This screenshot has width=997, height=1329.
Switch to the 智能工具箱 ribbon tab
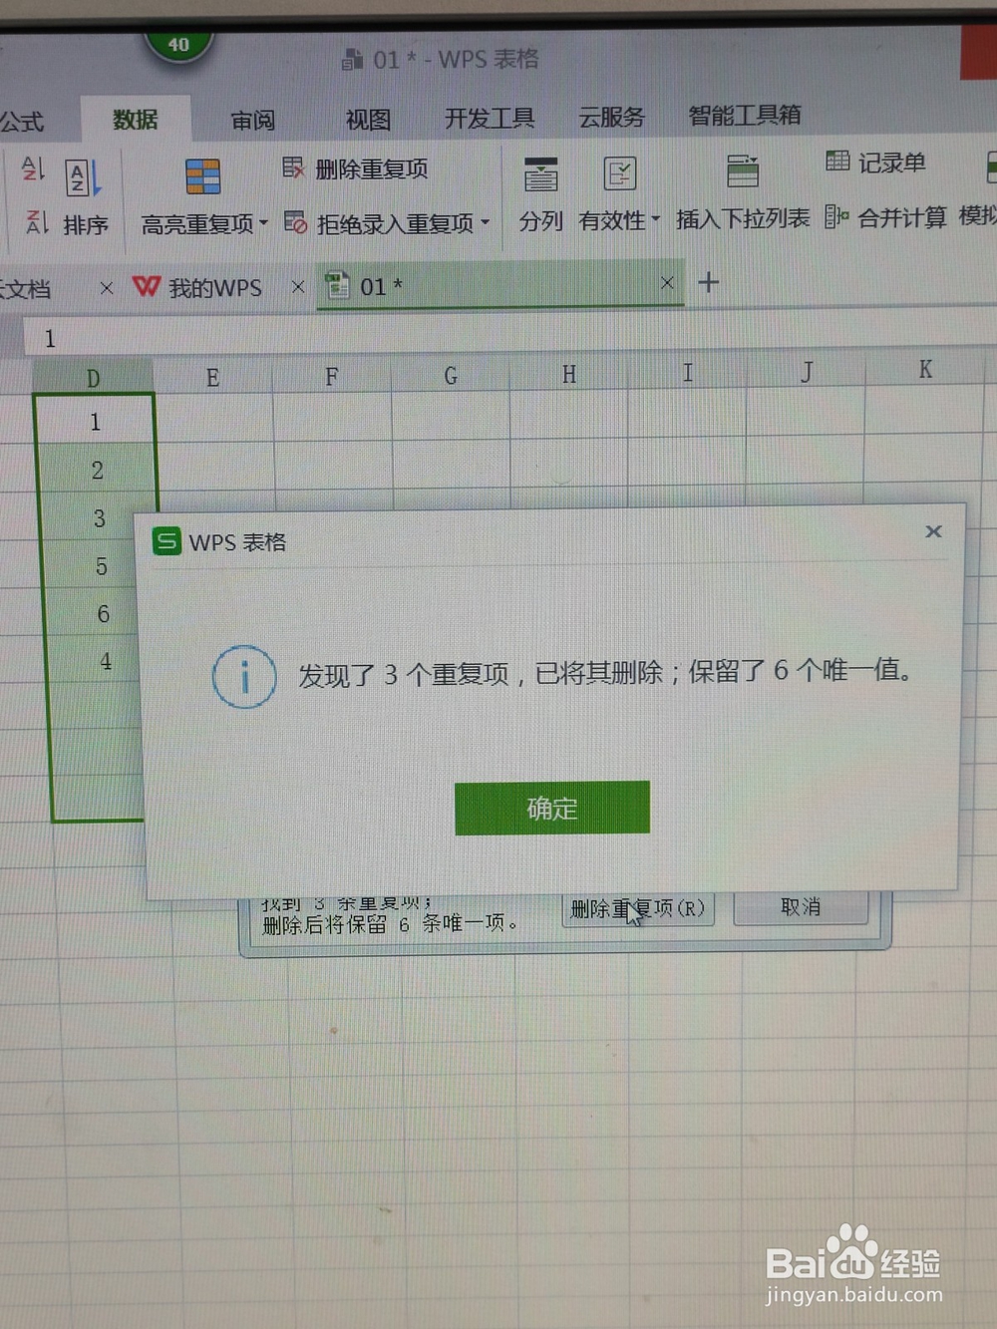pyautogui.click(x=745, y=115)
